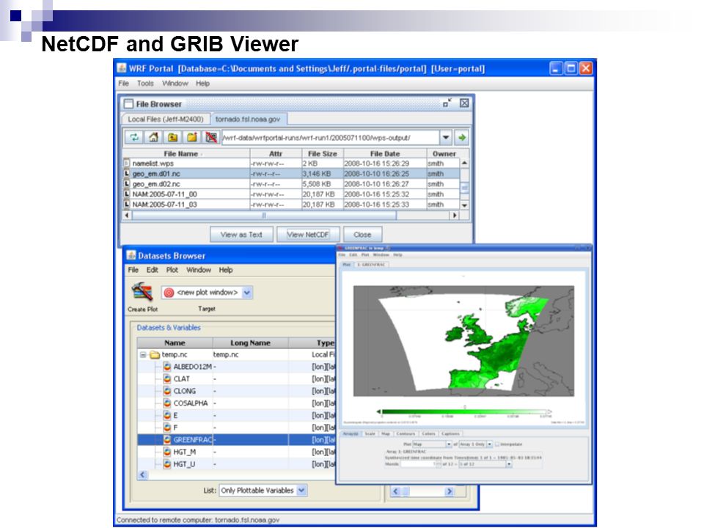
Task: Select the variable named F
Action: [x=175, y=428]
